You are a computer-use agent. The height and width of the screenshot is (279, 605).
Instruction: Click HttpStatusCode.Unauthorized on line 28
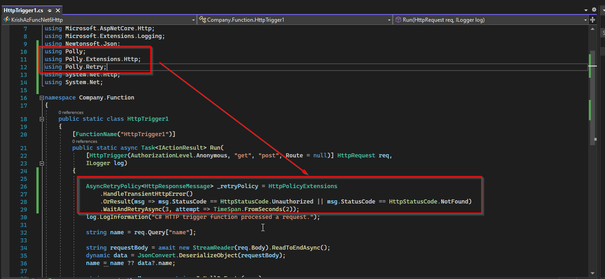pos(267,202)
